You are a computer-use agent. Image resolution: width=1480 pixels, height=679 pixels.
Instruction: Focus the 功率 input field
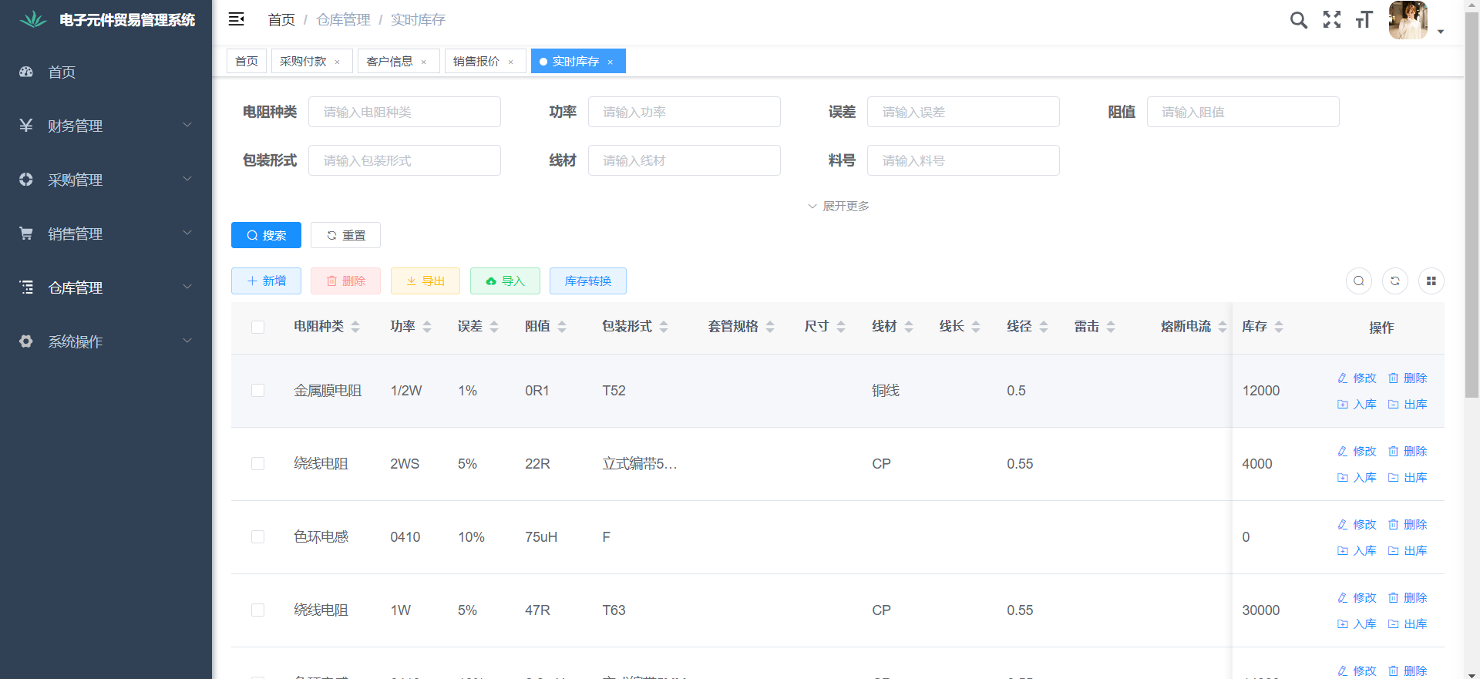point(684,112)
